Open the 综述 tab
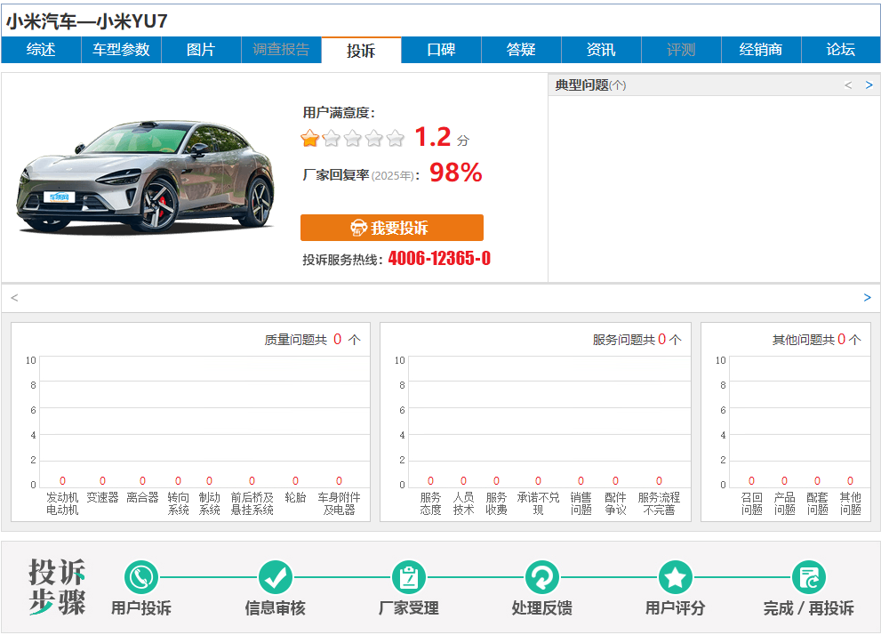This screenshot has width=881, height=635. (41, 50)
